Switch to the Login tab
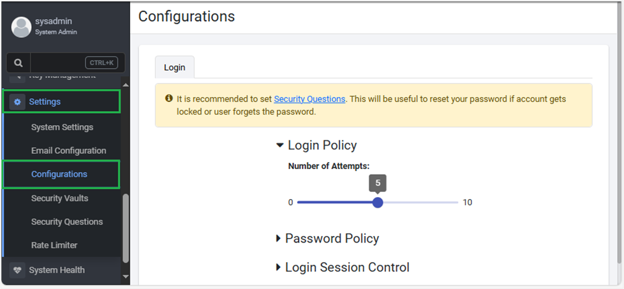 click(175, 67)
